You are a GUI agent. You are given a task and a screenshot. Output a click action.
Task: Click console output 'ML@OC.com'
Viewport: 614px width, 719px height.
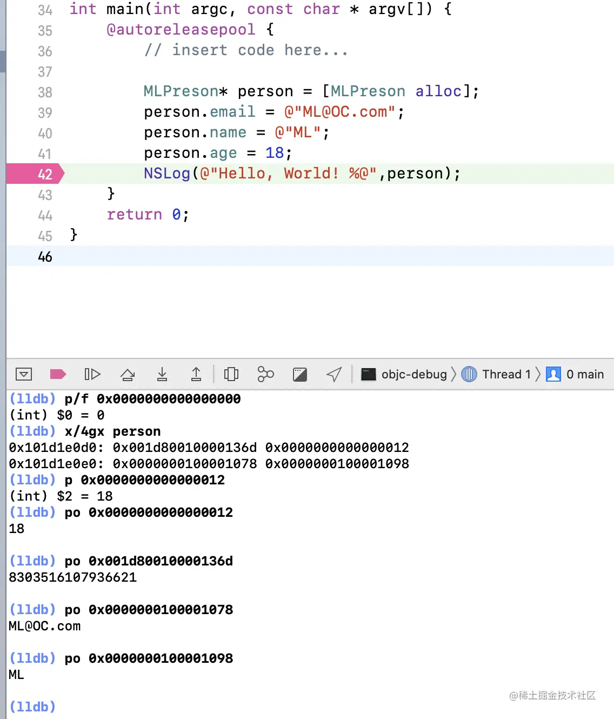click(45, 626)
